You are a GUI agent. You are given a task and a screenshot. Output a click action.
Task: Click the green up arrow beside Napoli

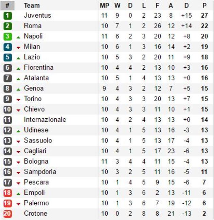click(18, 37)
